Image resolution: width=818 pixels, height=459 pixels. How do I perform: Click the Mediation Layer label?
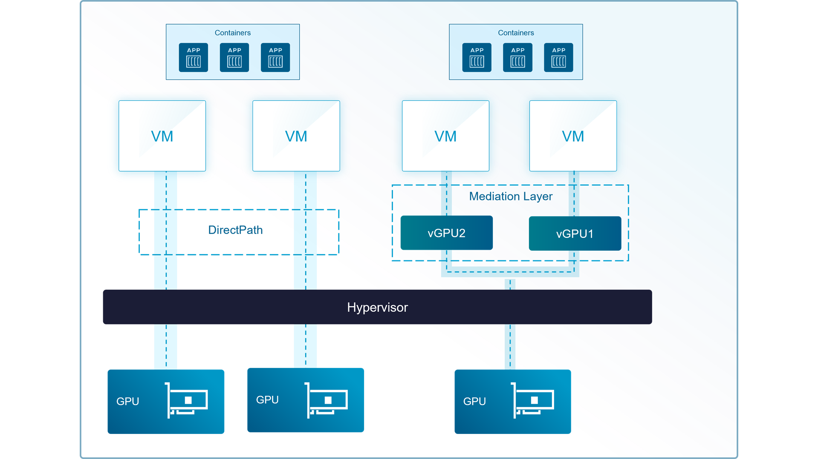[511, 197]
